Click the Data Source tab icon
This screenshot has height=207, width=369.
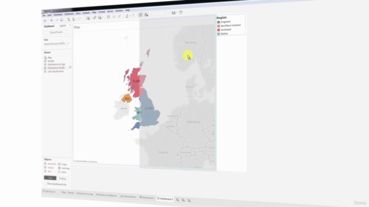(44, 191)
